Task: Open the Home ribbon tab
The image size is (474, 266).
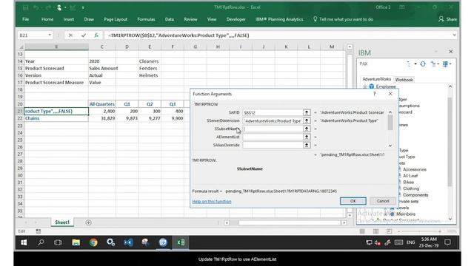Action: (x=47, y=19)
